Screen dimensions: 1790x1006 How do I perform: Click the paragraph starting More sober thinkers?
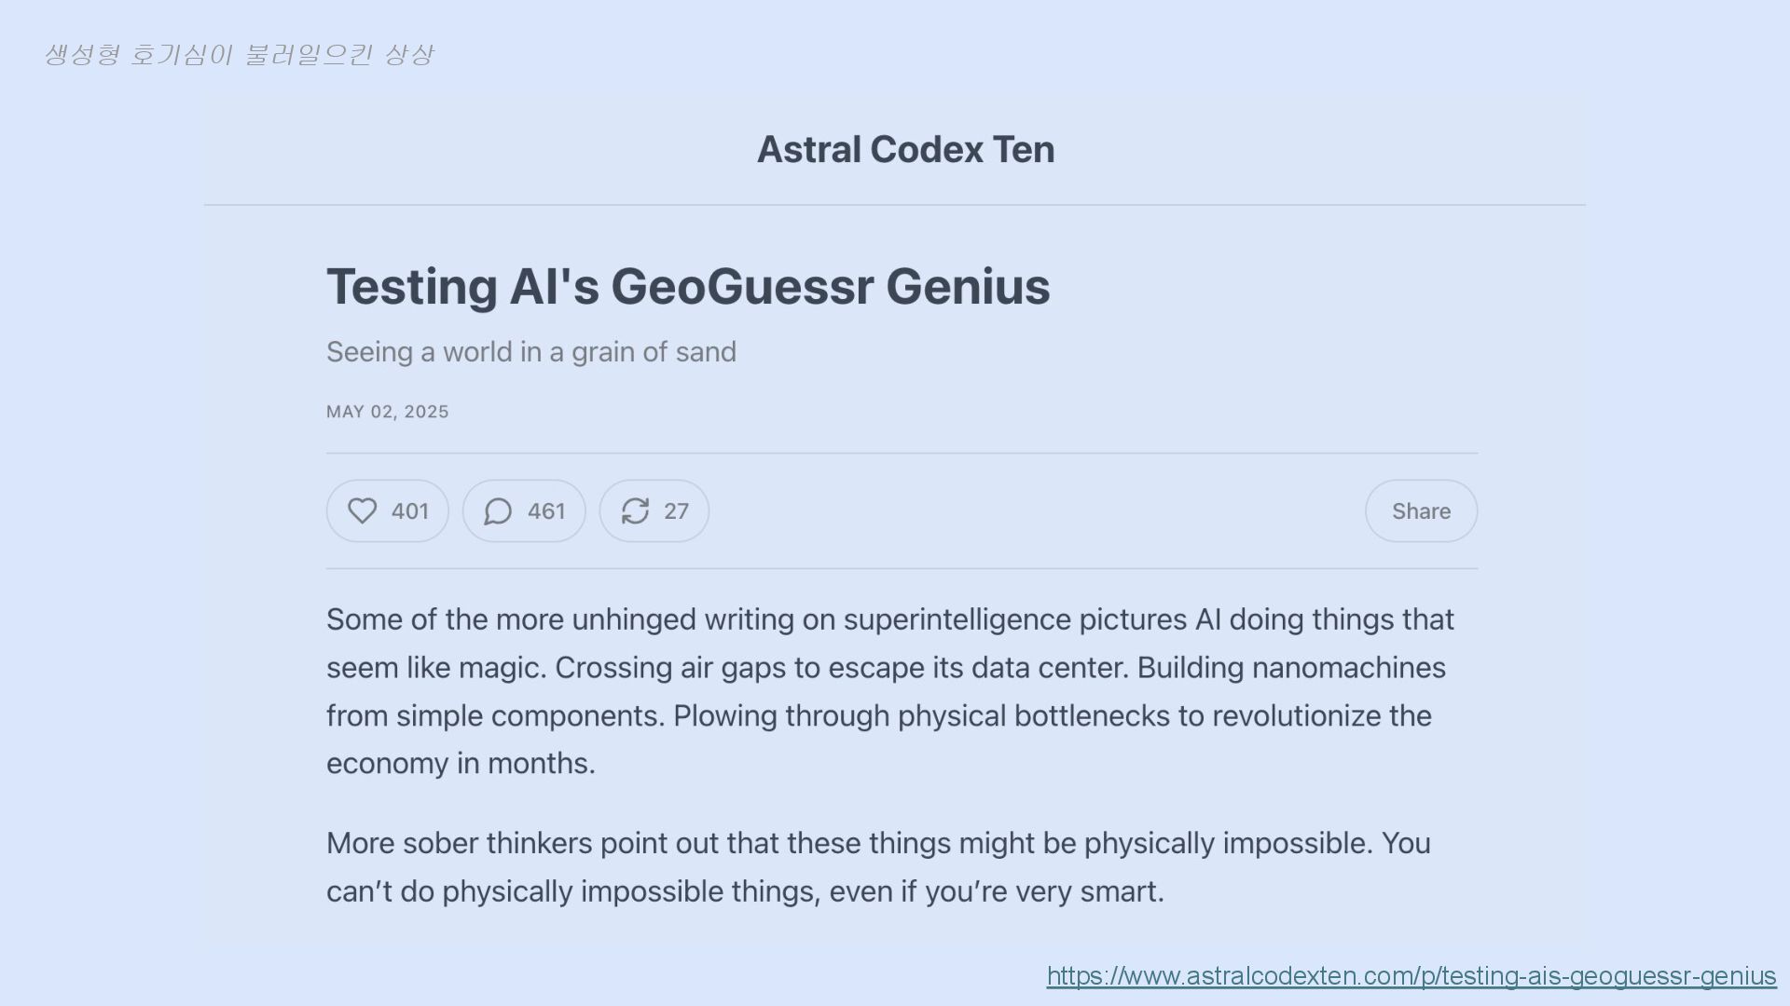(878, 867)
